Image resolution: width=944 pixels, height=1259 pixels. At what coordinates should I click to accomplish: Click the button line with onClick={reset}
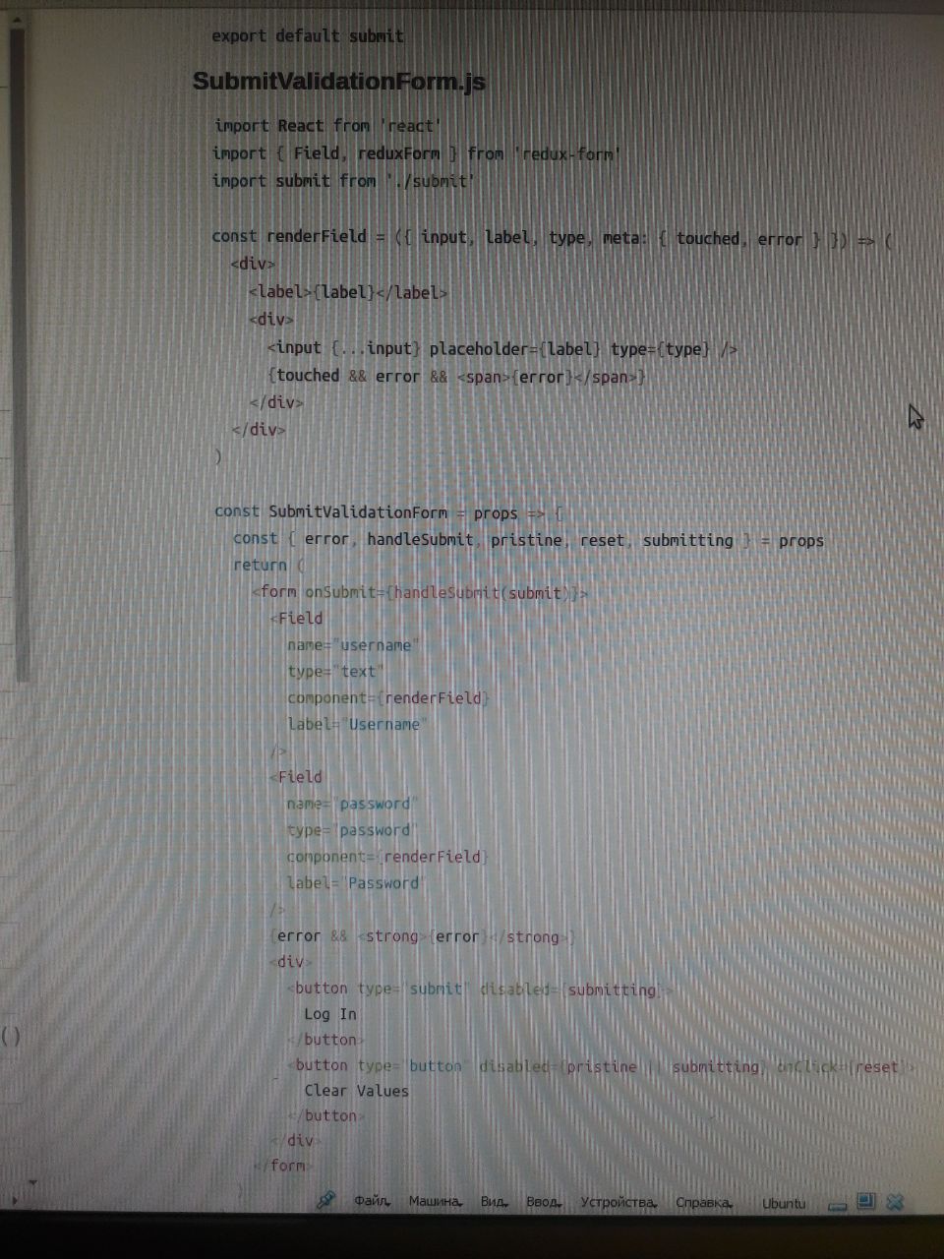pyautogui.click(x=602, y=1066)
